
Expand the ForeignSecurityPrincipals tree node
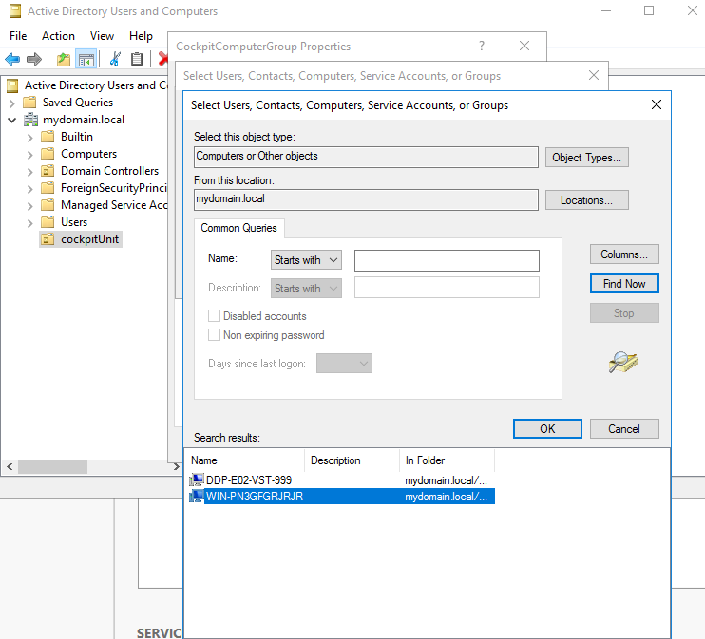click(x=30, y=188)
